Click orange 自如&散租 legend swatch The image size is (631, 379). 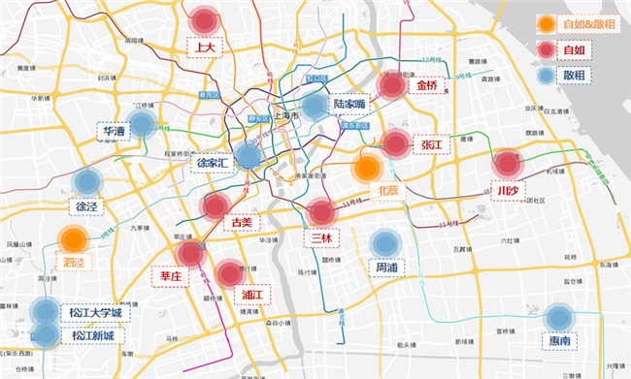[547, 24]
